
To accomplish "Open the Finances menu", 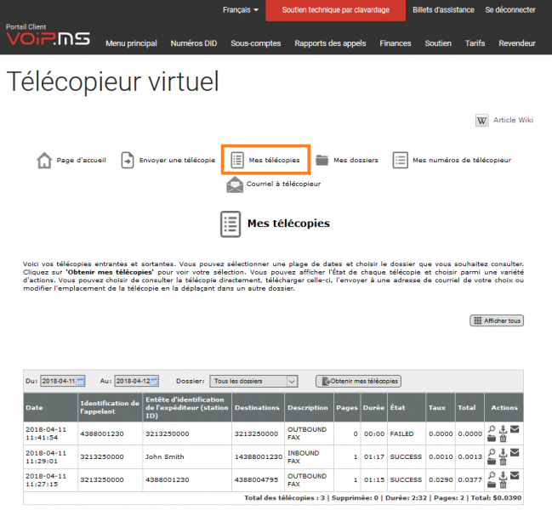I will 396,43.
